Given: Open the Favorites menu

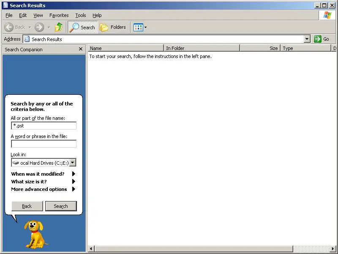Looking at the screenshot, I should pyautogui.click(x=59, y=15).
